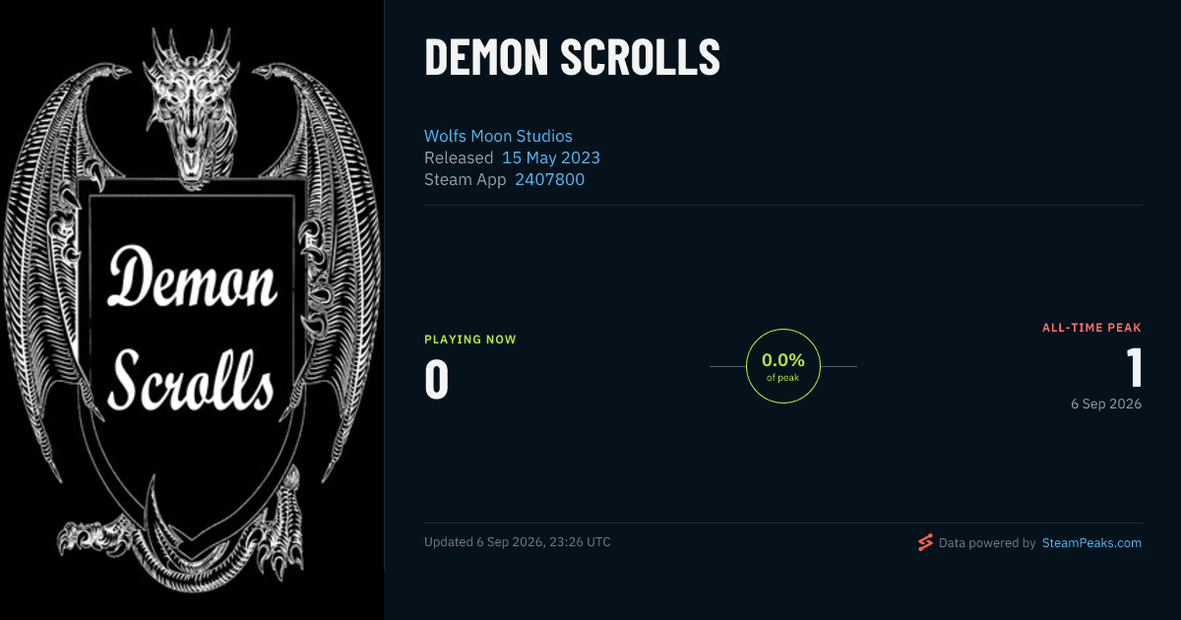Click the DEMON SCROLLS page title
This screenshot has width=1181, height=620.
pyautogui.click(x=572, y=57)
